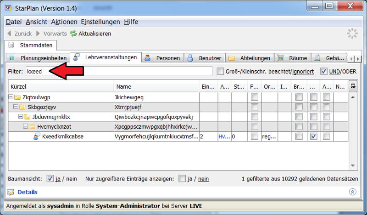Sort by the Name column header
This screenshot has height=215, width=367.
pyautogui.click(x=156, y=86)
